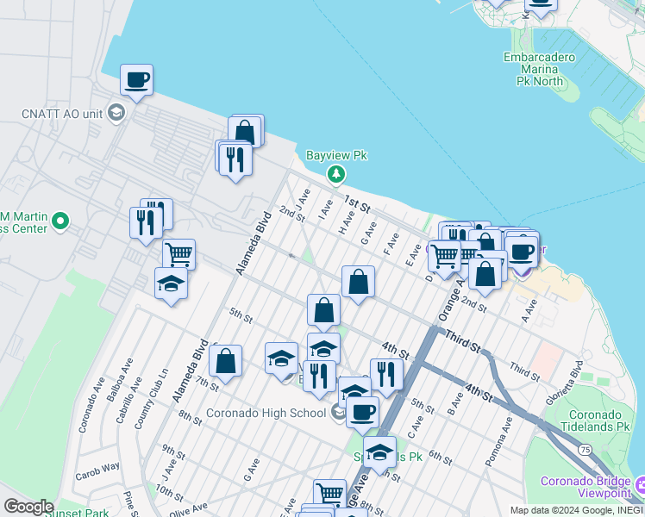Open the restaurant marker east of the Martin center
Viewport: 645px width, 517px height.
pos(146,225)
